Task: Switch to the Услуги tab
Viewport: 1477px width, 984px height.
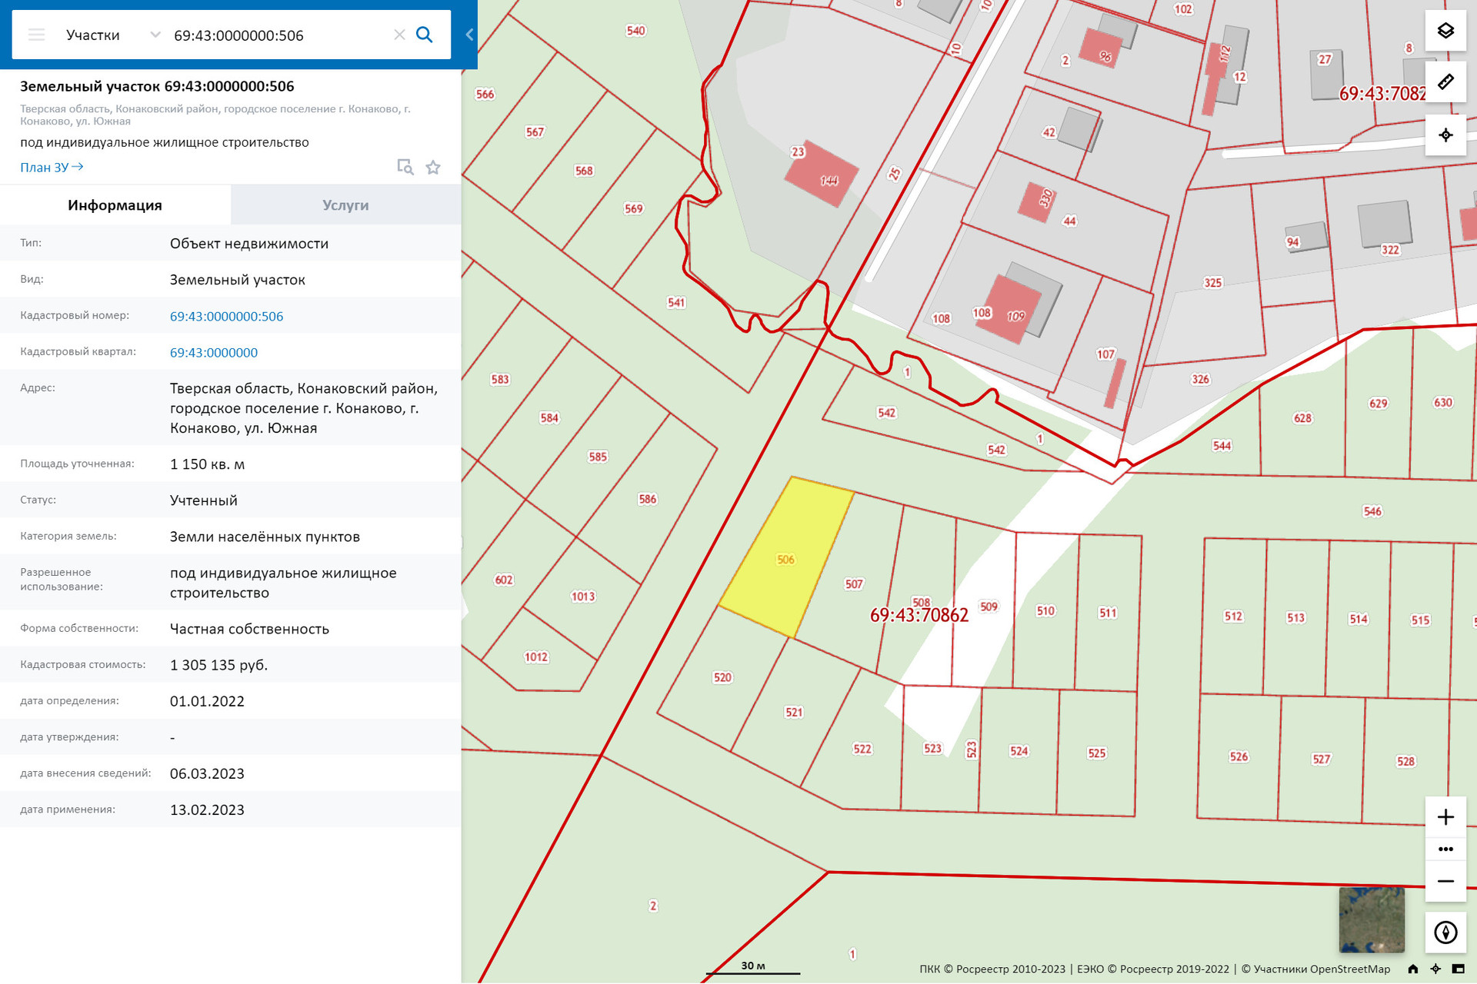Action: [x=345, y=205]
